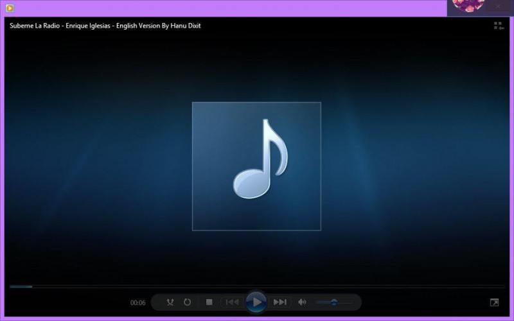
Task: Go to the previous track
Action: (233, 302)
